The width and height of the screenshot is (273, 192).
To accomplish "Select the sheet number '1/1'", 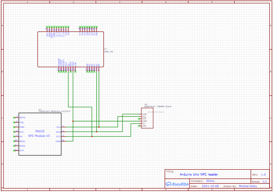I will 265,182.
